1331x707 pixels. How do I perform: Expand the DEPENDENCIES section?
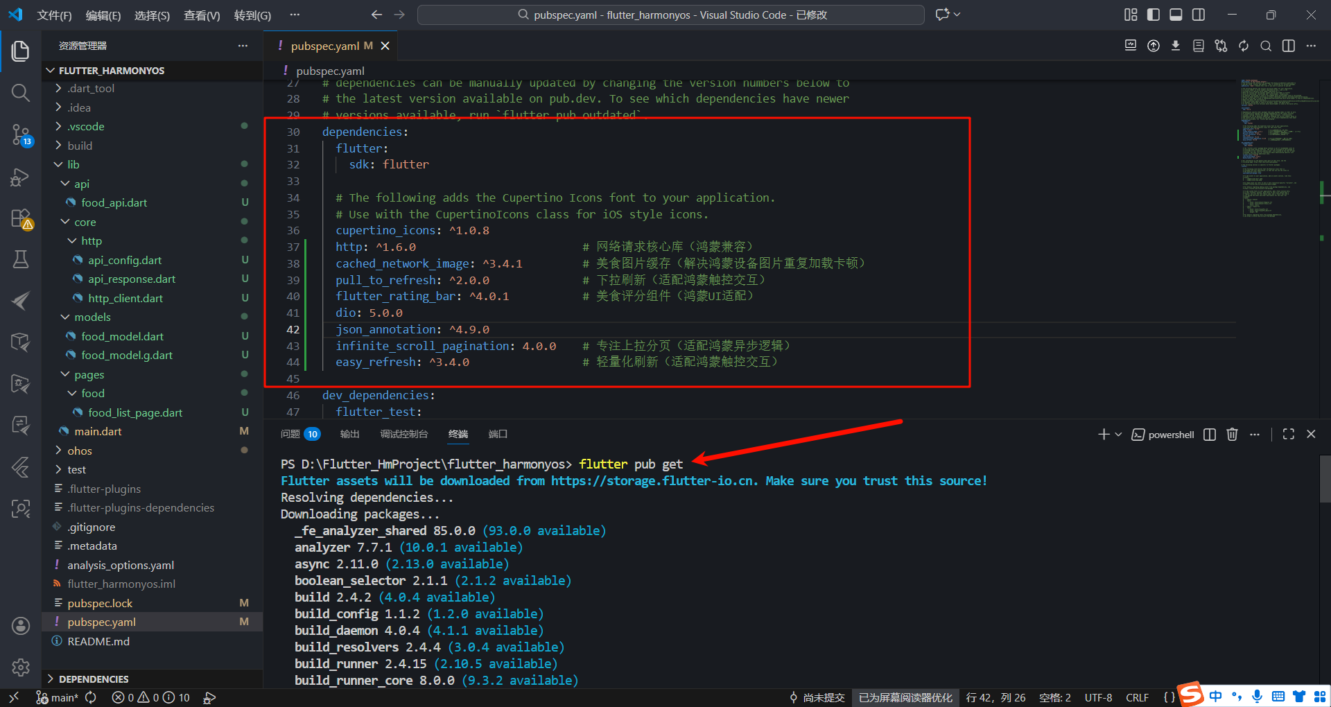153,679
